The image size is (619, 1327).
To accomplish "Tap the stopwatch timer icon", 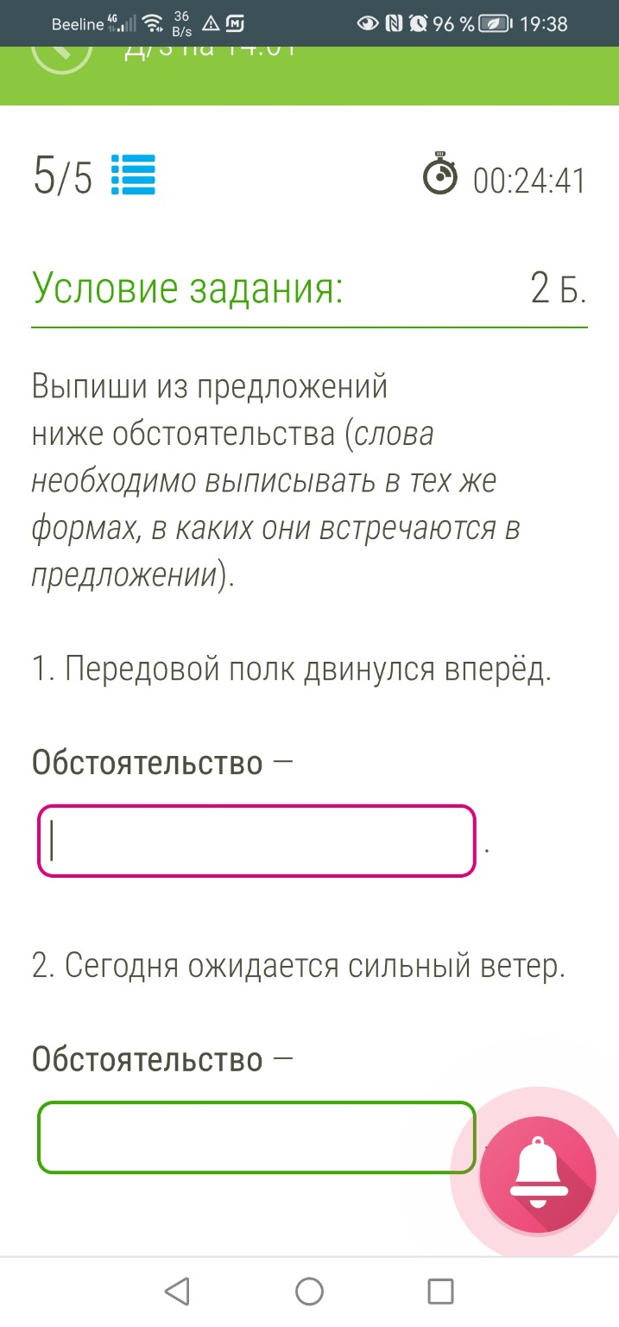I will click(x=441, y=175).
